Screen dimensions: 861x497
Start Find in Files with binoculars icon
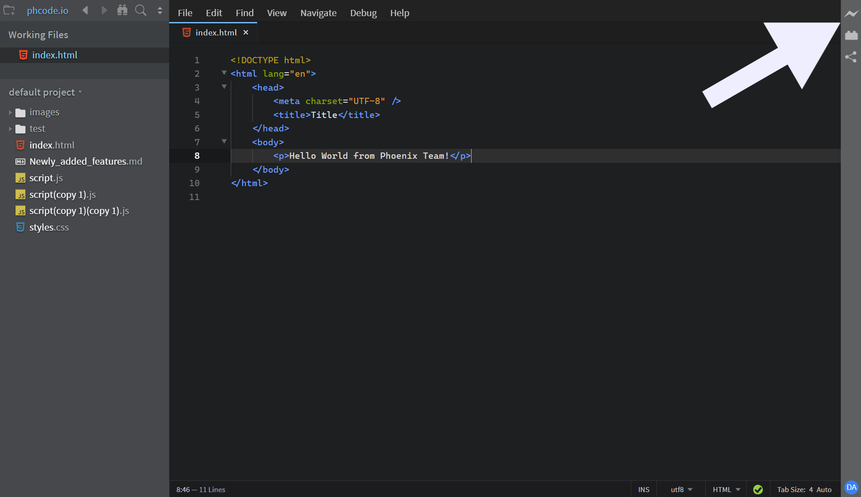122,10
